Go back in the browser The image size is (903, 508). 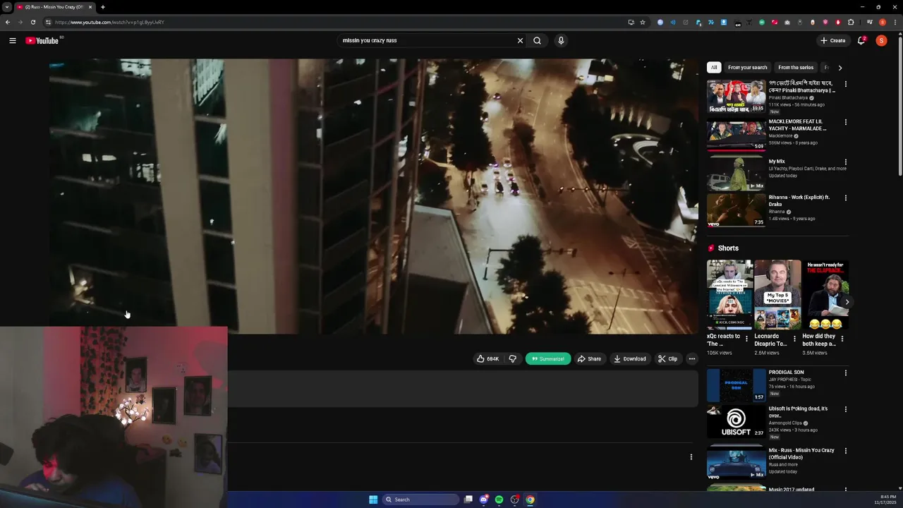click(8, 22)
